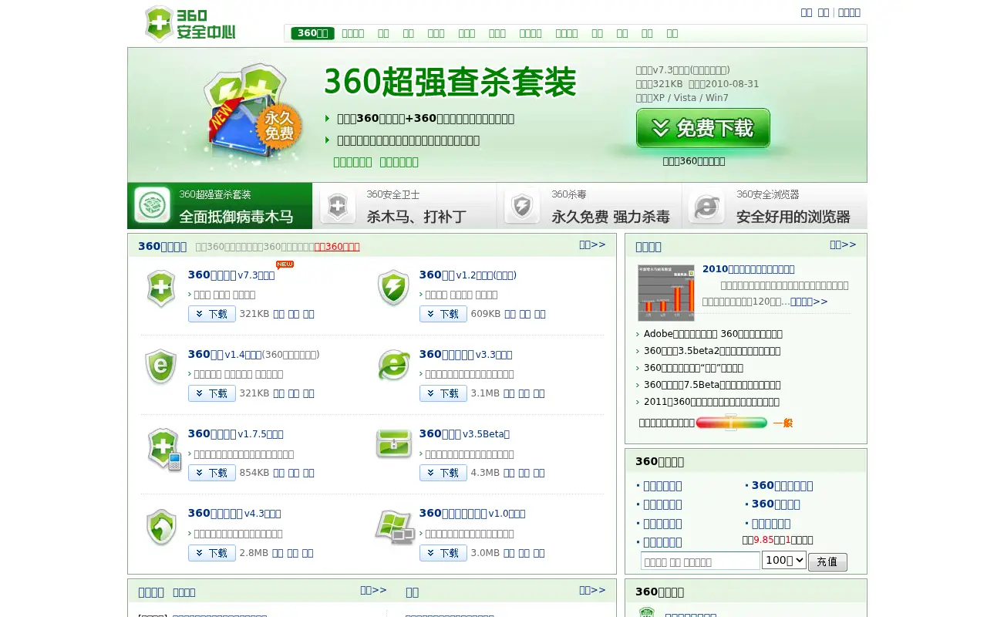Click the Windows flag icon beside v1.0
This screenshot has height=617, width=987.
point(395,528)
